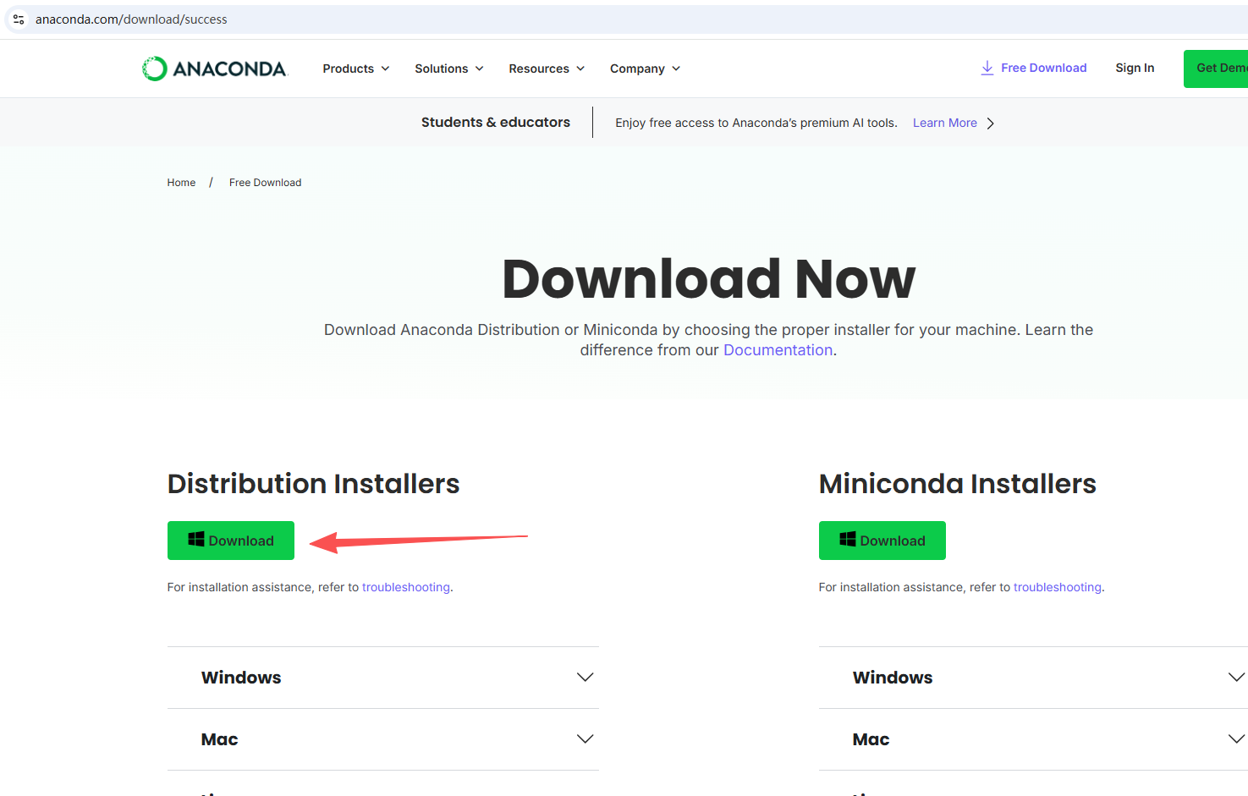Open the Resources menu
The width and height of the screenshot is (1248, 796).
click(x=547, y=69)
